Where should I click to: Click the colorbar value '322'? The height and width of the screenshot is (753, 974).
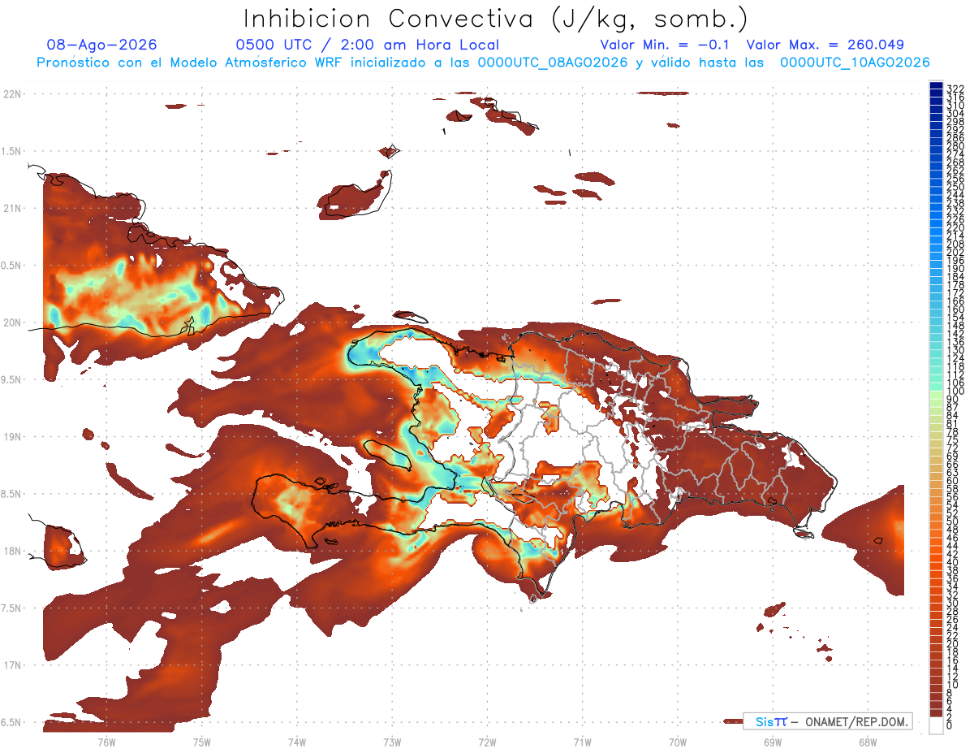click(955, 88)
